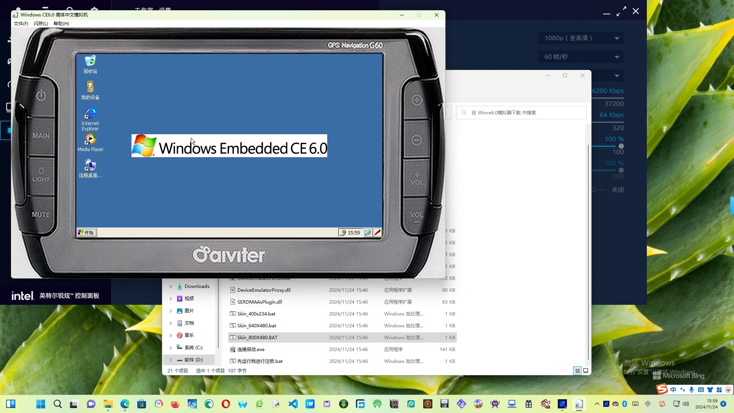Open the space invader icon on taskbar
The height and width of the screenshot is (413, 734).
[495, 404]
